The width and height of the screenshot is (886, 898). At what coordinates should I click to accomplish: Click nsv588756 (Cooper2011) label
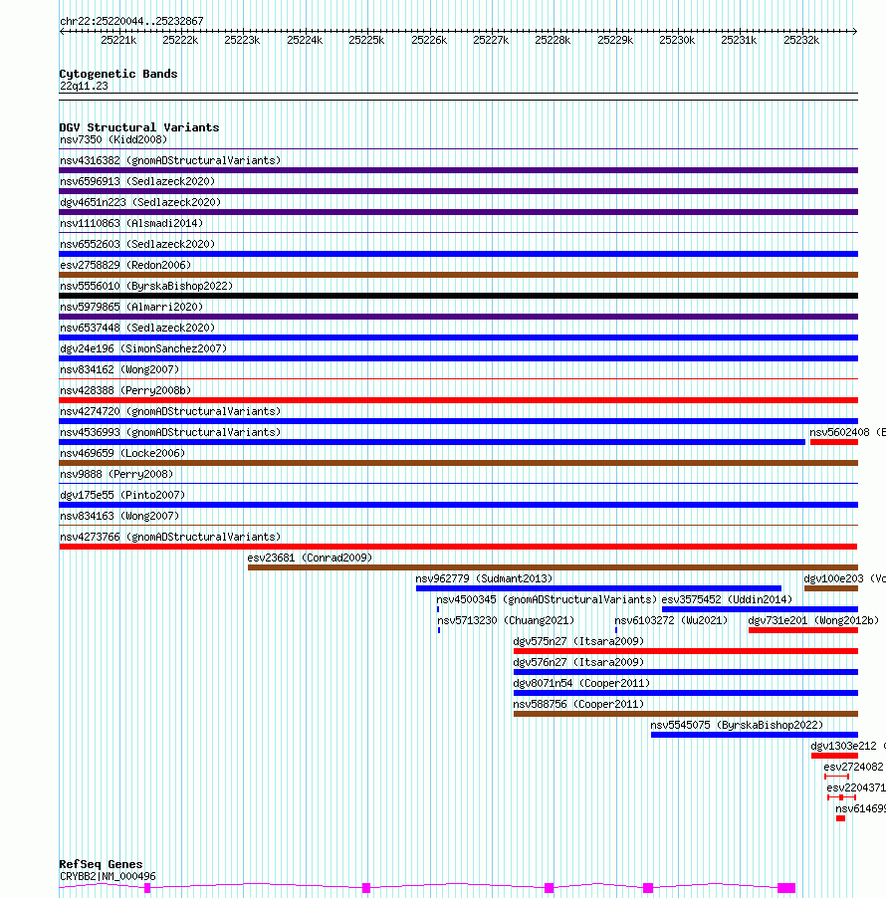pos(578,704)
